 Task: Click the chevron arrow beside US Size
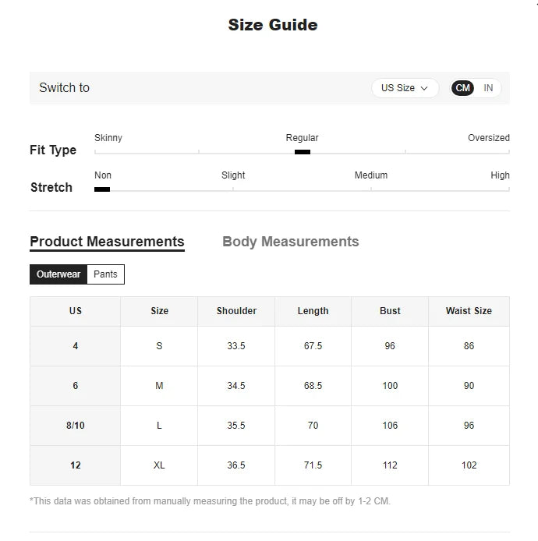pyautogui.click(x=424, y=88)
